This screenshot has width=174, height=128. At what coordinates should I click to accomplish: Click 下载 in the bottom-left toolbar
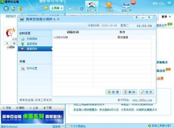[x=47, y=108]
